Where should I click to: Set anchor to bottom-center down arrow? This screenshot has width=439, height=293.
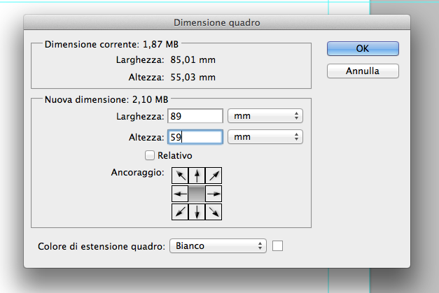click(197, 211)
